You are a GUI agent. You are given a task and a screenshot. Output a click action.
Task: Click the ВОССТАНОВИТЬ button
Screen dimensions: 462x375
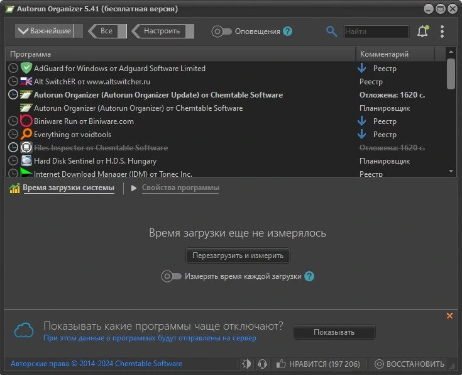[x=409, y=364]
